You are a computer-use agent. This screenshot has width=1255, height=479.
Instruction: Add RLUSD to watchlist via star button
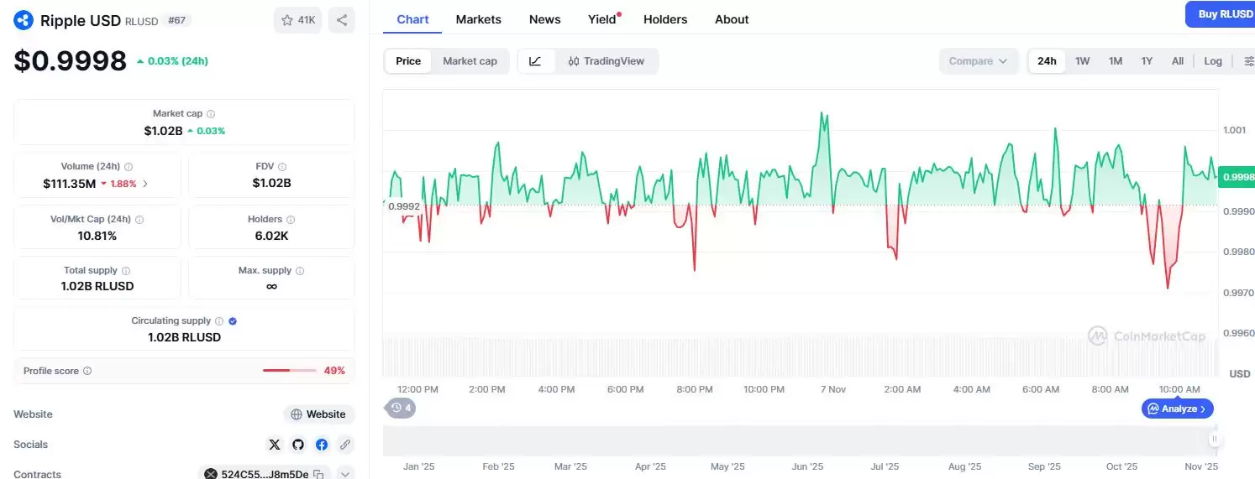click(297, 20)
